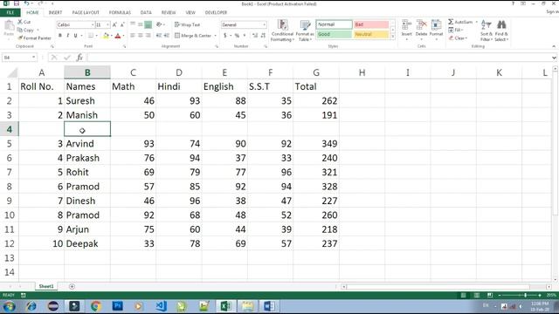
Task: Switch to the DEVELOPER tab
Action: tap(216, 12)
